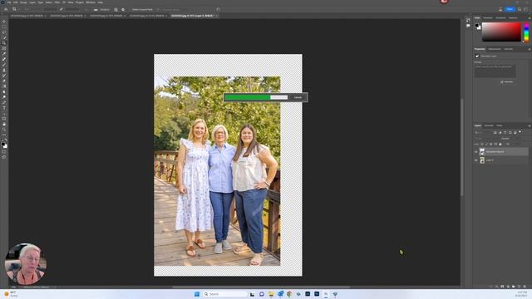Lock all attributes of selected layer
Image resolution: width=532 pixels, height=299 pixels.
pos(500,144)
